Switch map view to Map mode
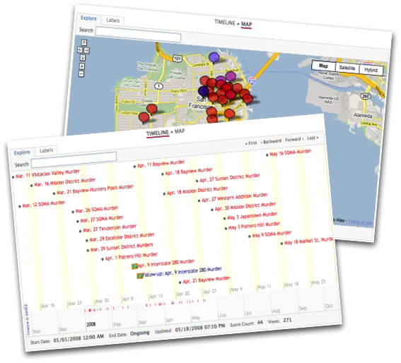The width and height of the screenshot is (401, 363). pyautogui.click(x=323, y=66)
